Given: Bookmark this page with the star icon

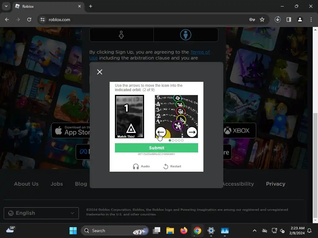Looking at the screenshot, I should point(262,20).
